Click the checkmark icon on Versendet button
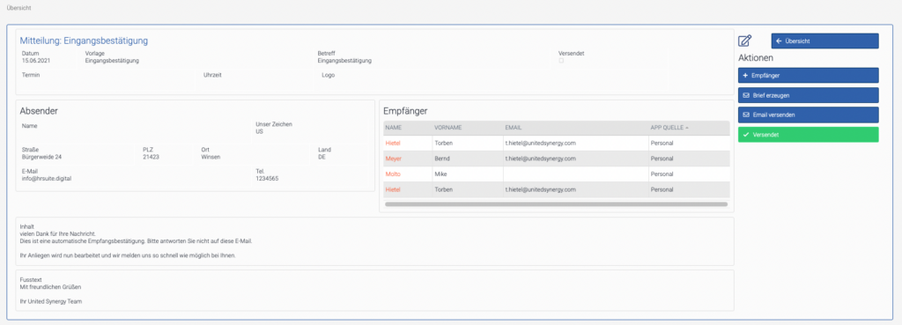 (746, 135)
